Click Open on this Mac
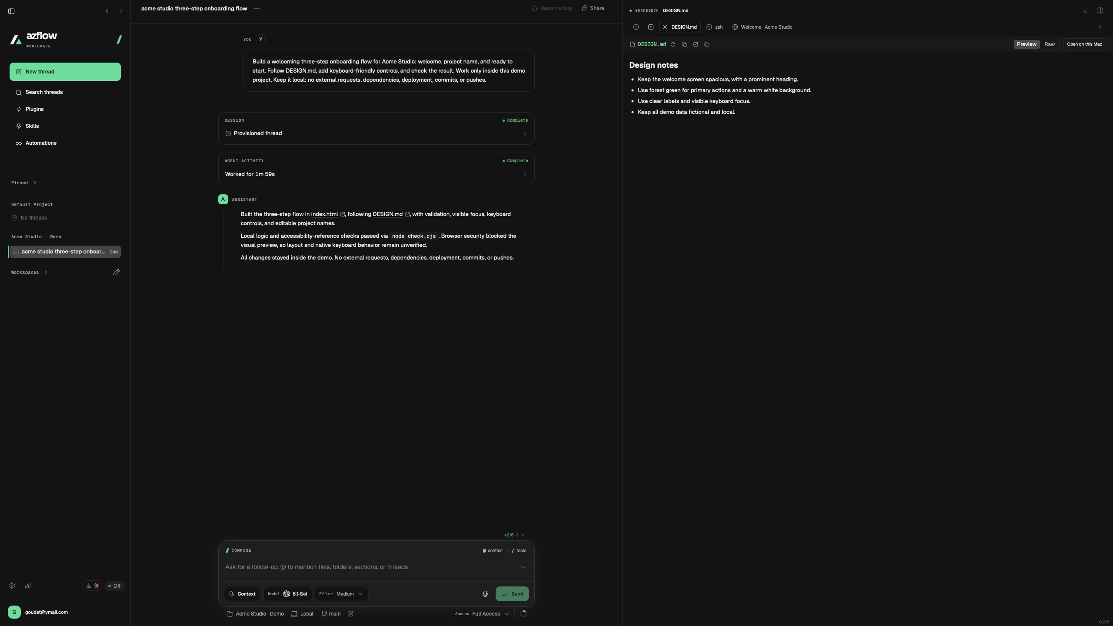Viewport: 1113px width, 626px height. tap(1084, 44)
